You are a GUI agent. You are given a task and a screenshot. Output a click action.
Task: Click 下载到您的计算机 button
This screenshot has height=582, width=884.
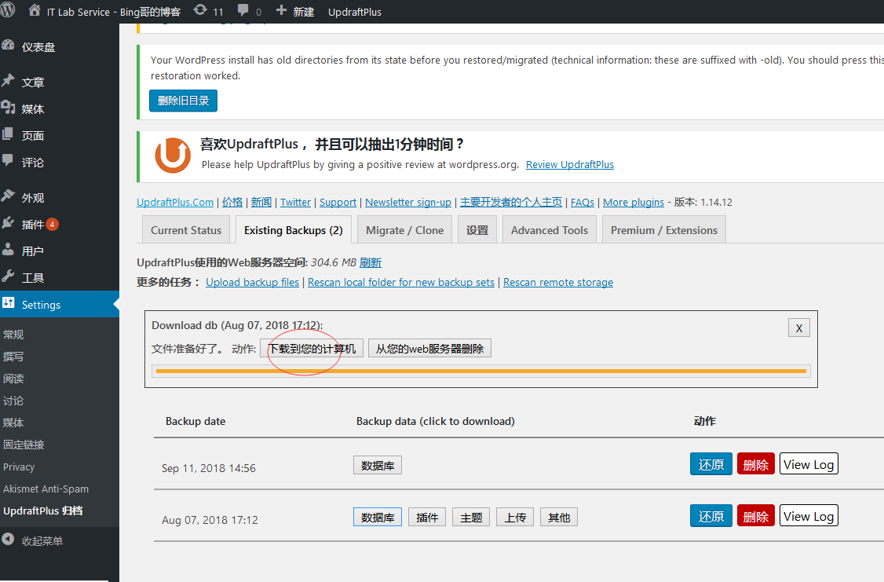[x=312, y=349]
